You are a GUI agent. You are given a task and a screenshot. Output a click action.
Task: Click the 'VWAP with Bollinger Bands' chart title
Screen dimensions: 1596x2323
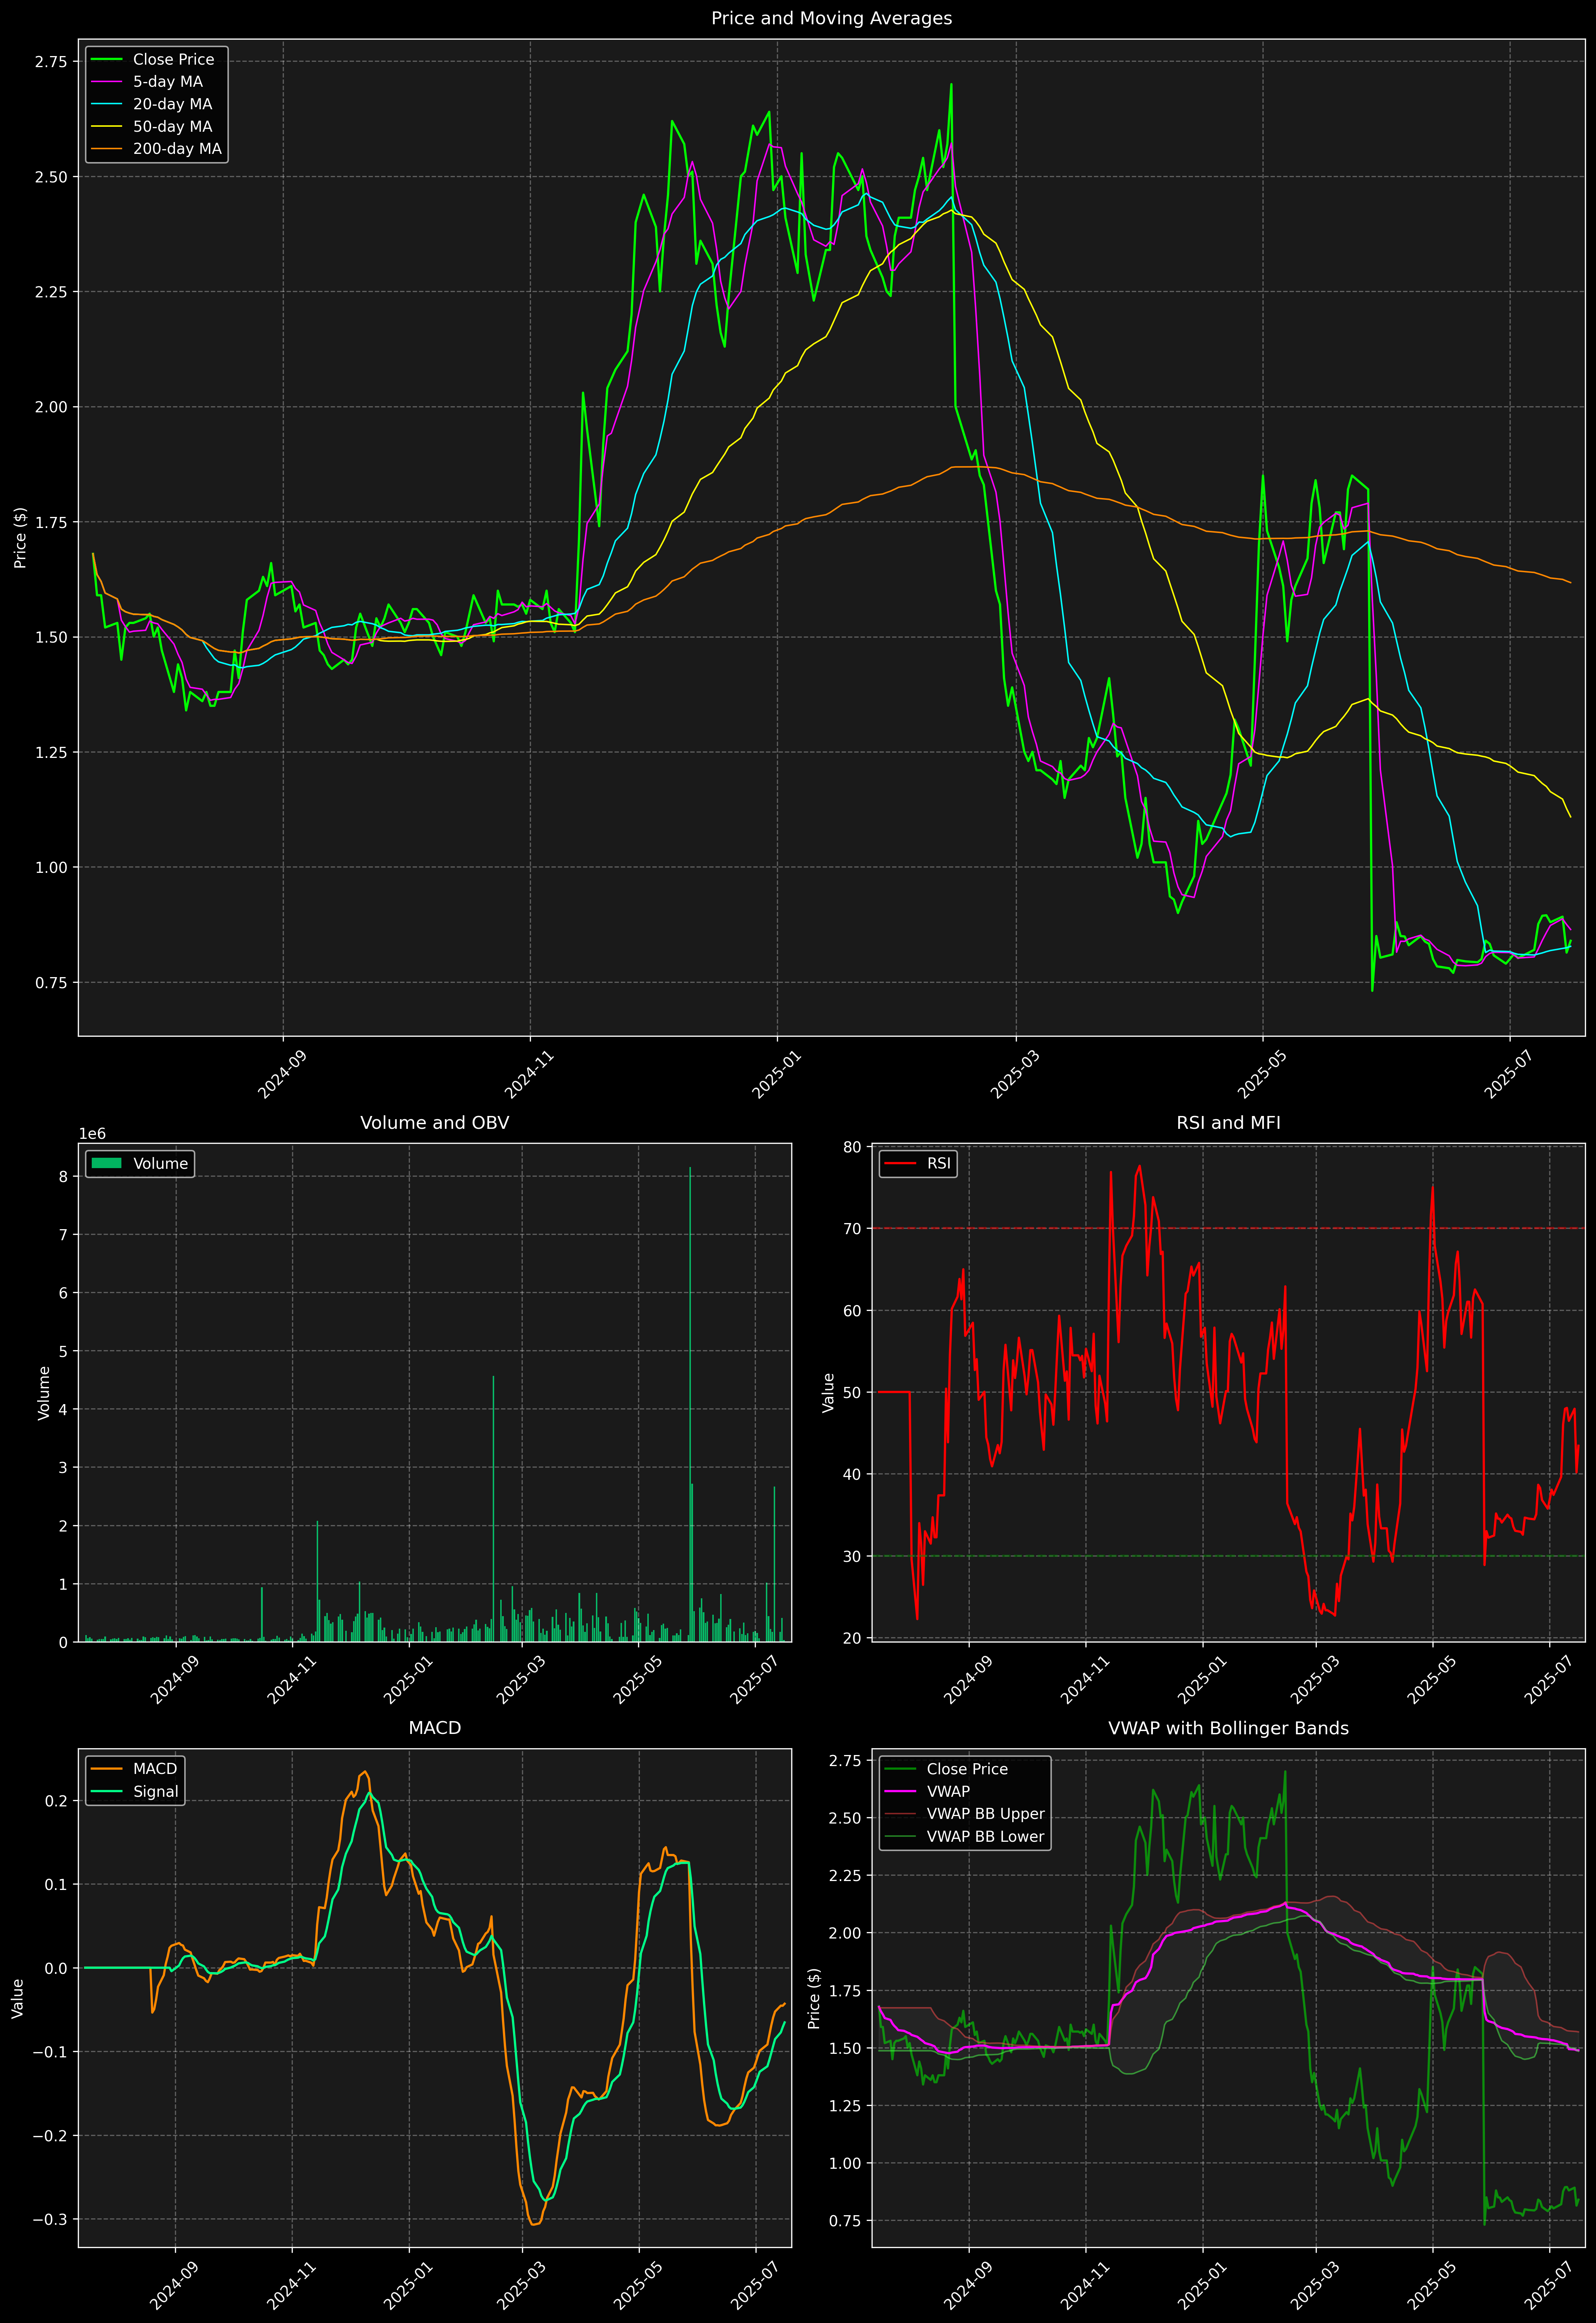(x=1228, y=1728)
